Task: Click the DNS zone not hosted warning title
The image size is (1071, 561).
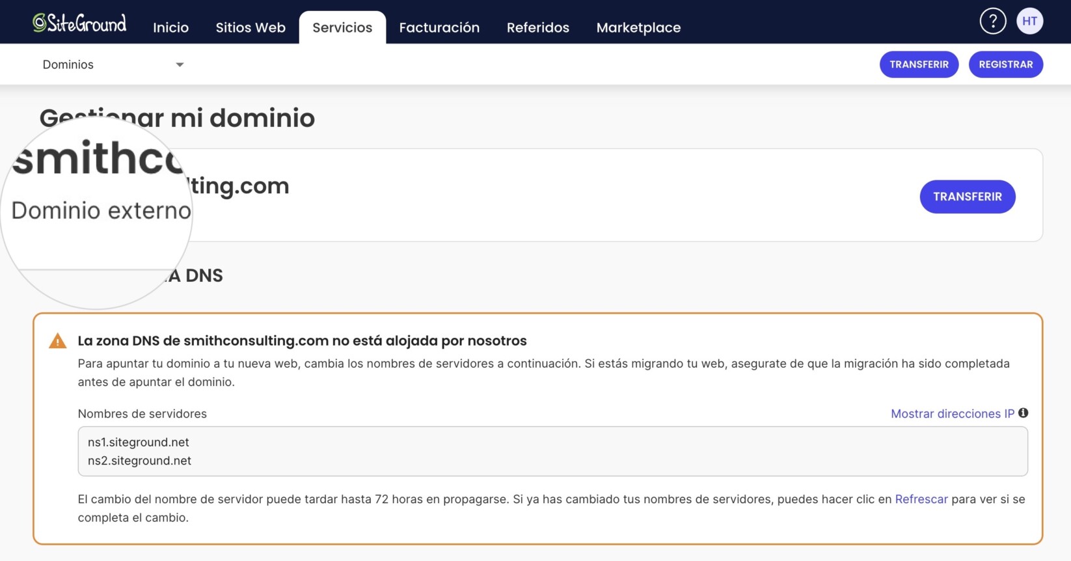Action: [303, 340]
